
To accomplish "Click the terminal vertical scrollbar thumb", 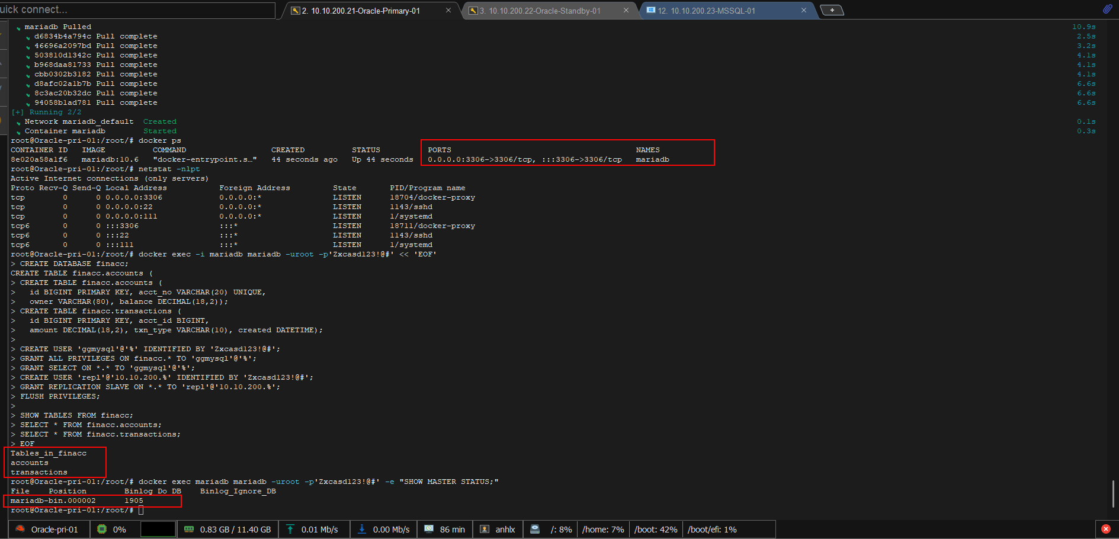I will 1114,493.
